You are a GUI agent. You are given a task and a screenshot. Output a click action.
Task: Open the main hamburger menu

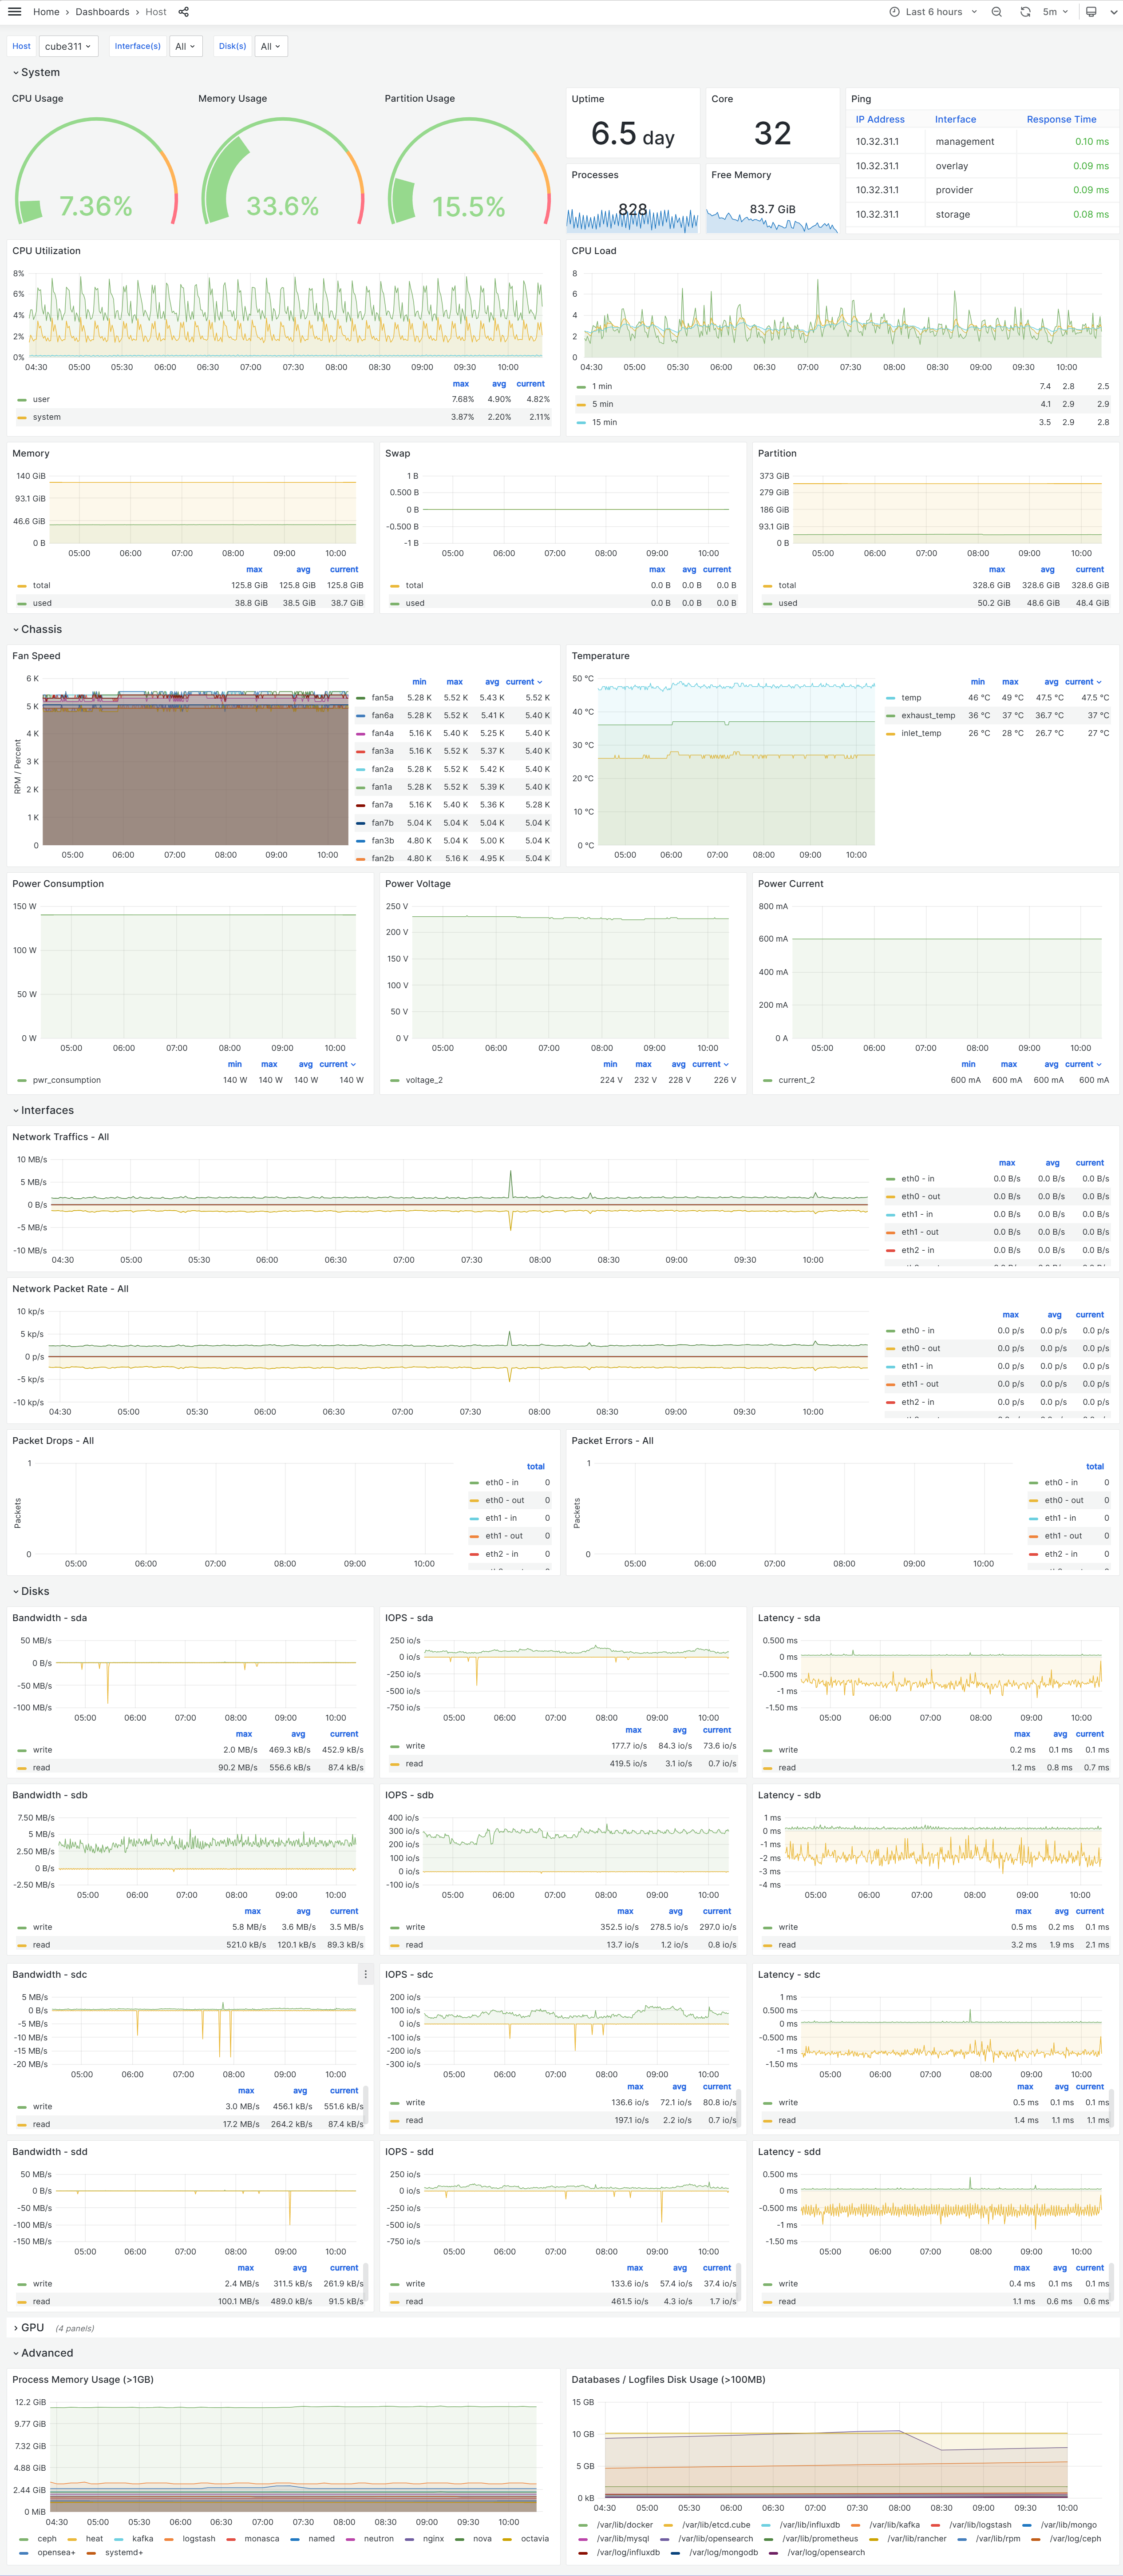point(14,12)
